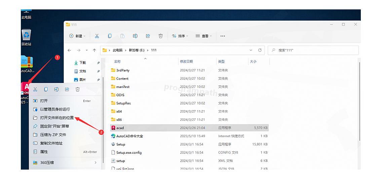Expand the 360压缩 submenu arrow
This screenshot has height=179, width=382.
coord(95,163)
